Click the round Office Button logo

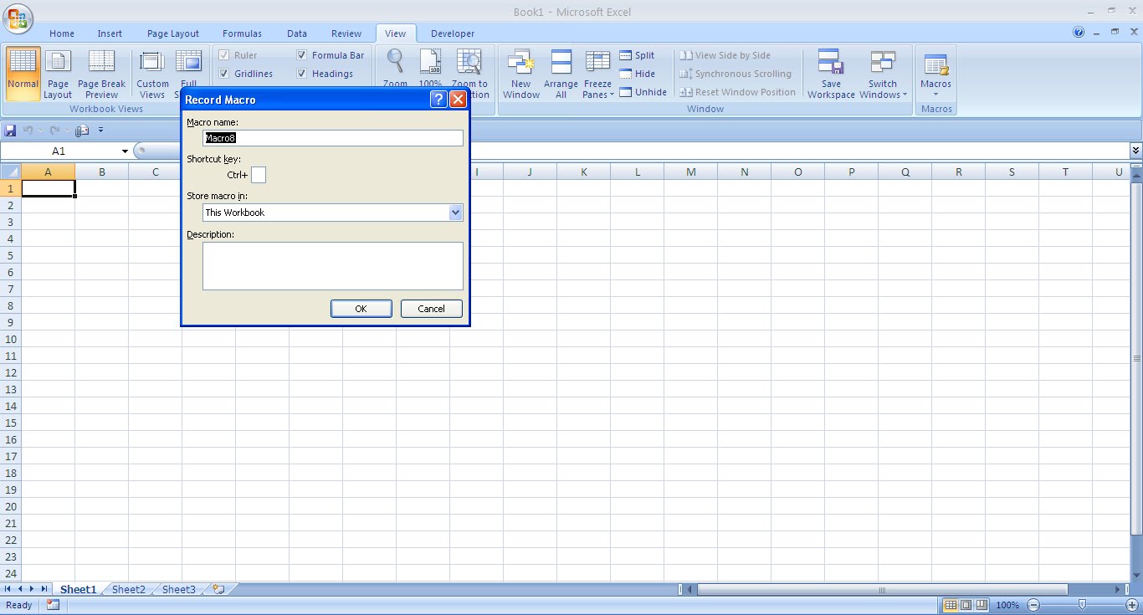click(18, 18)
